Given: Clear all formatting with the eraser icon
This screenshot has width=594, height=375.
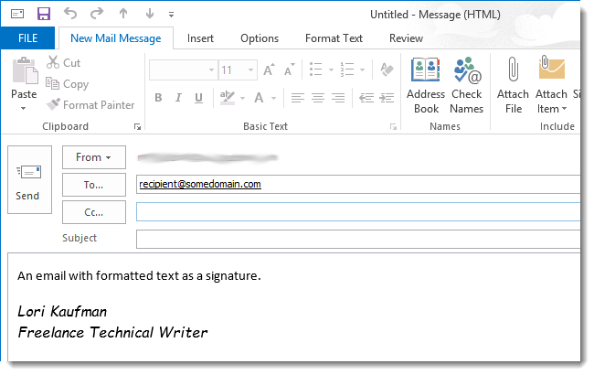Looking at the screenshot, I should tap(387, 70).
